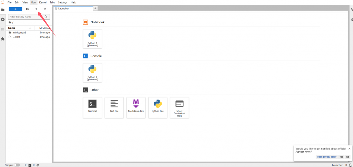
Task: Create a new Markdown File
Action: tap(136, 107)
